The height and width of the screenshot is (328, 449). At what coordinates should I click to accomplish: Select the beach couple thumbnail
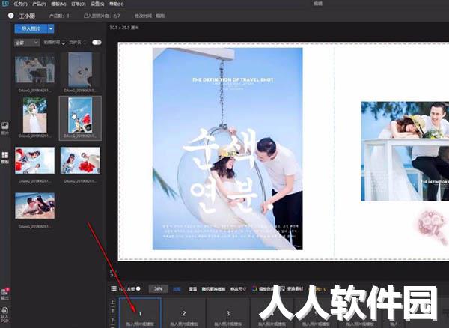[34, 206]
